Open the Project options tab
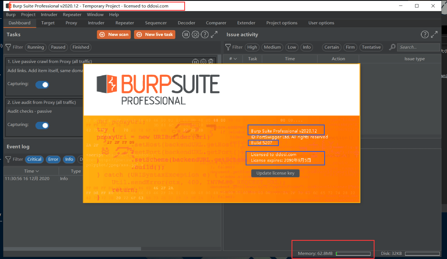Image resolution: width=447 pixels, height=259 pixels. point(282,23)
